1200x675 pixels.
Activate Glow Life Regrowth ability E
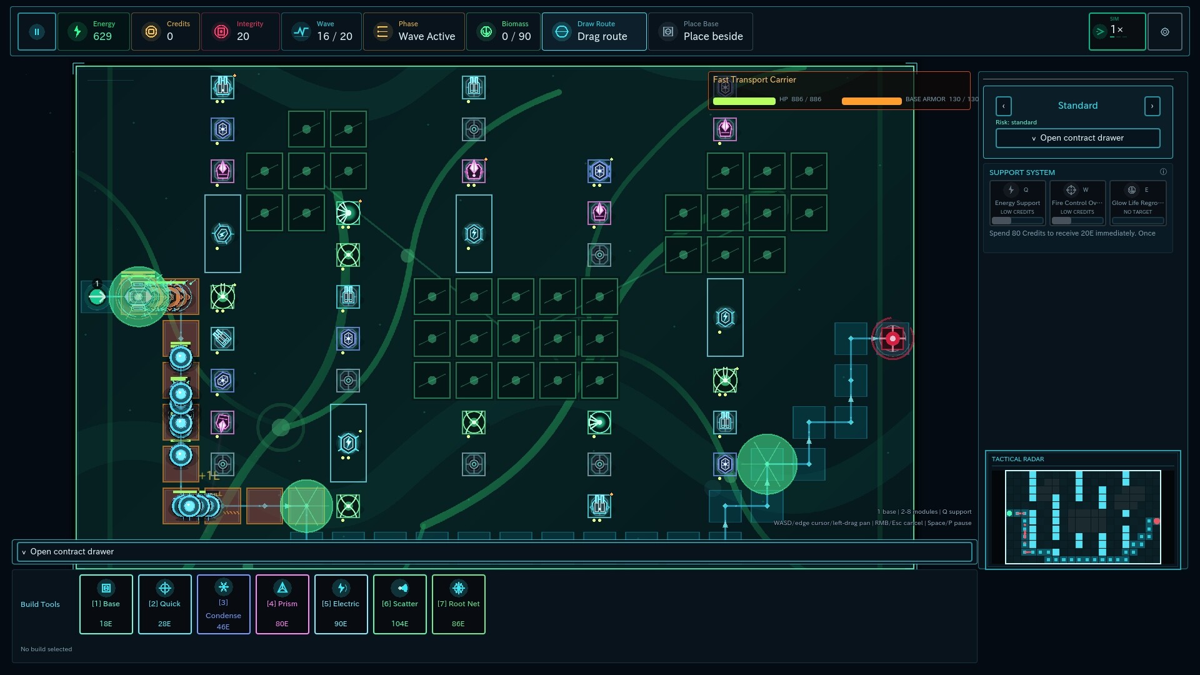click(x=1137, y=202)
